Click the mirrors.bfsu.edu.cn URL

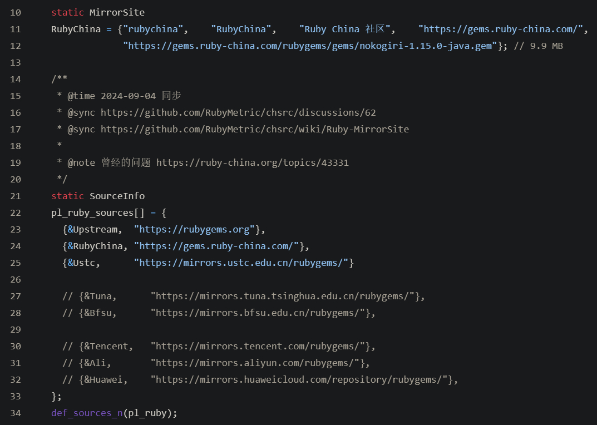pos(258,313)
